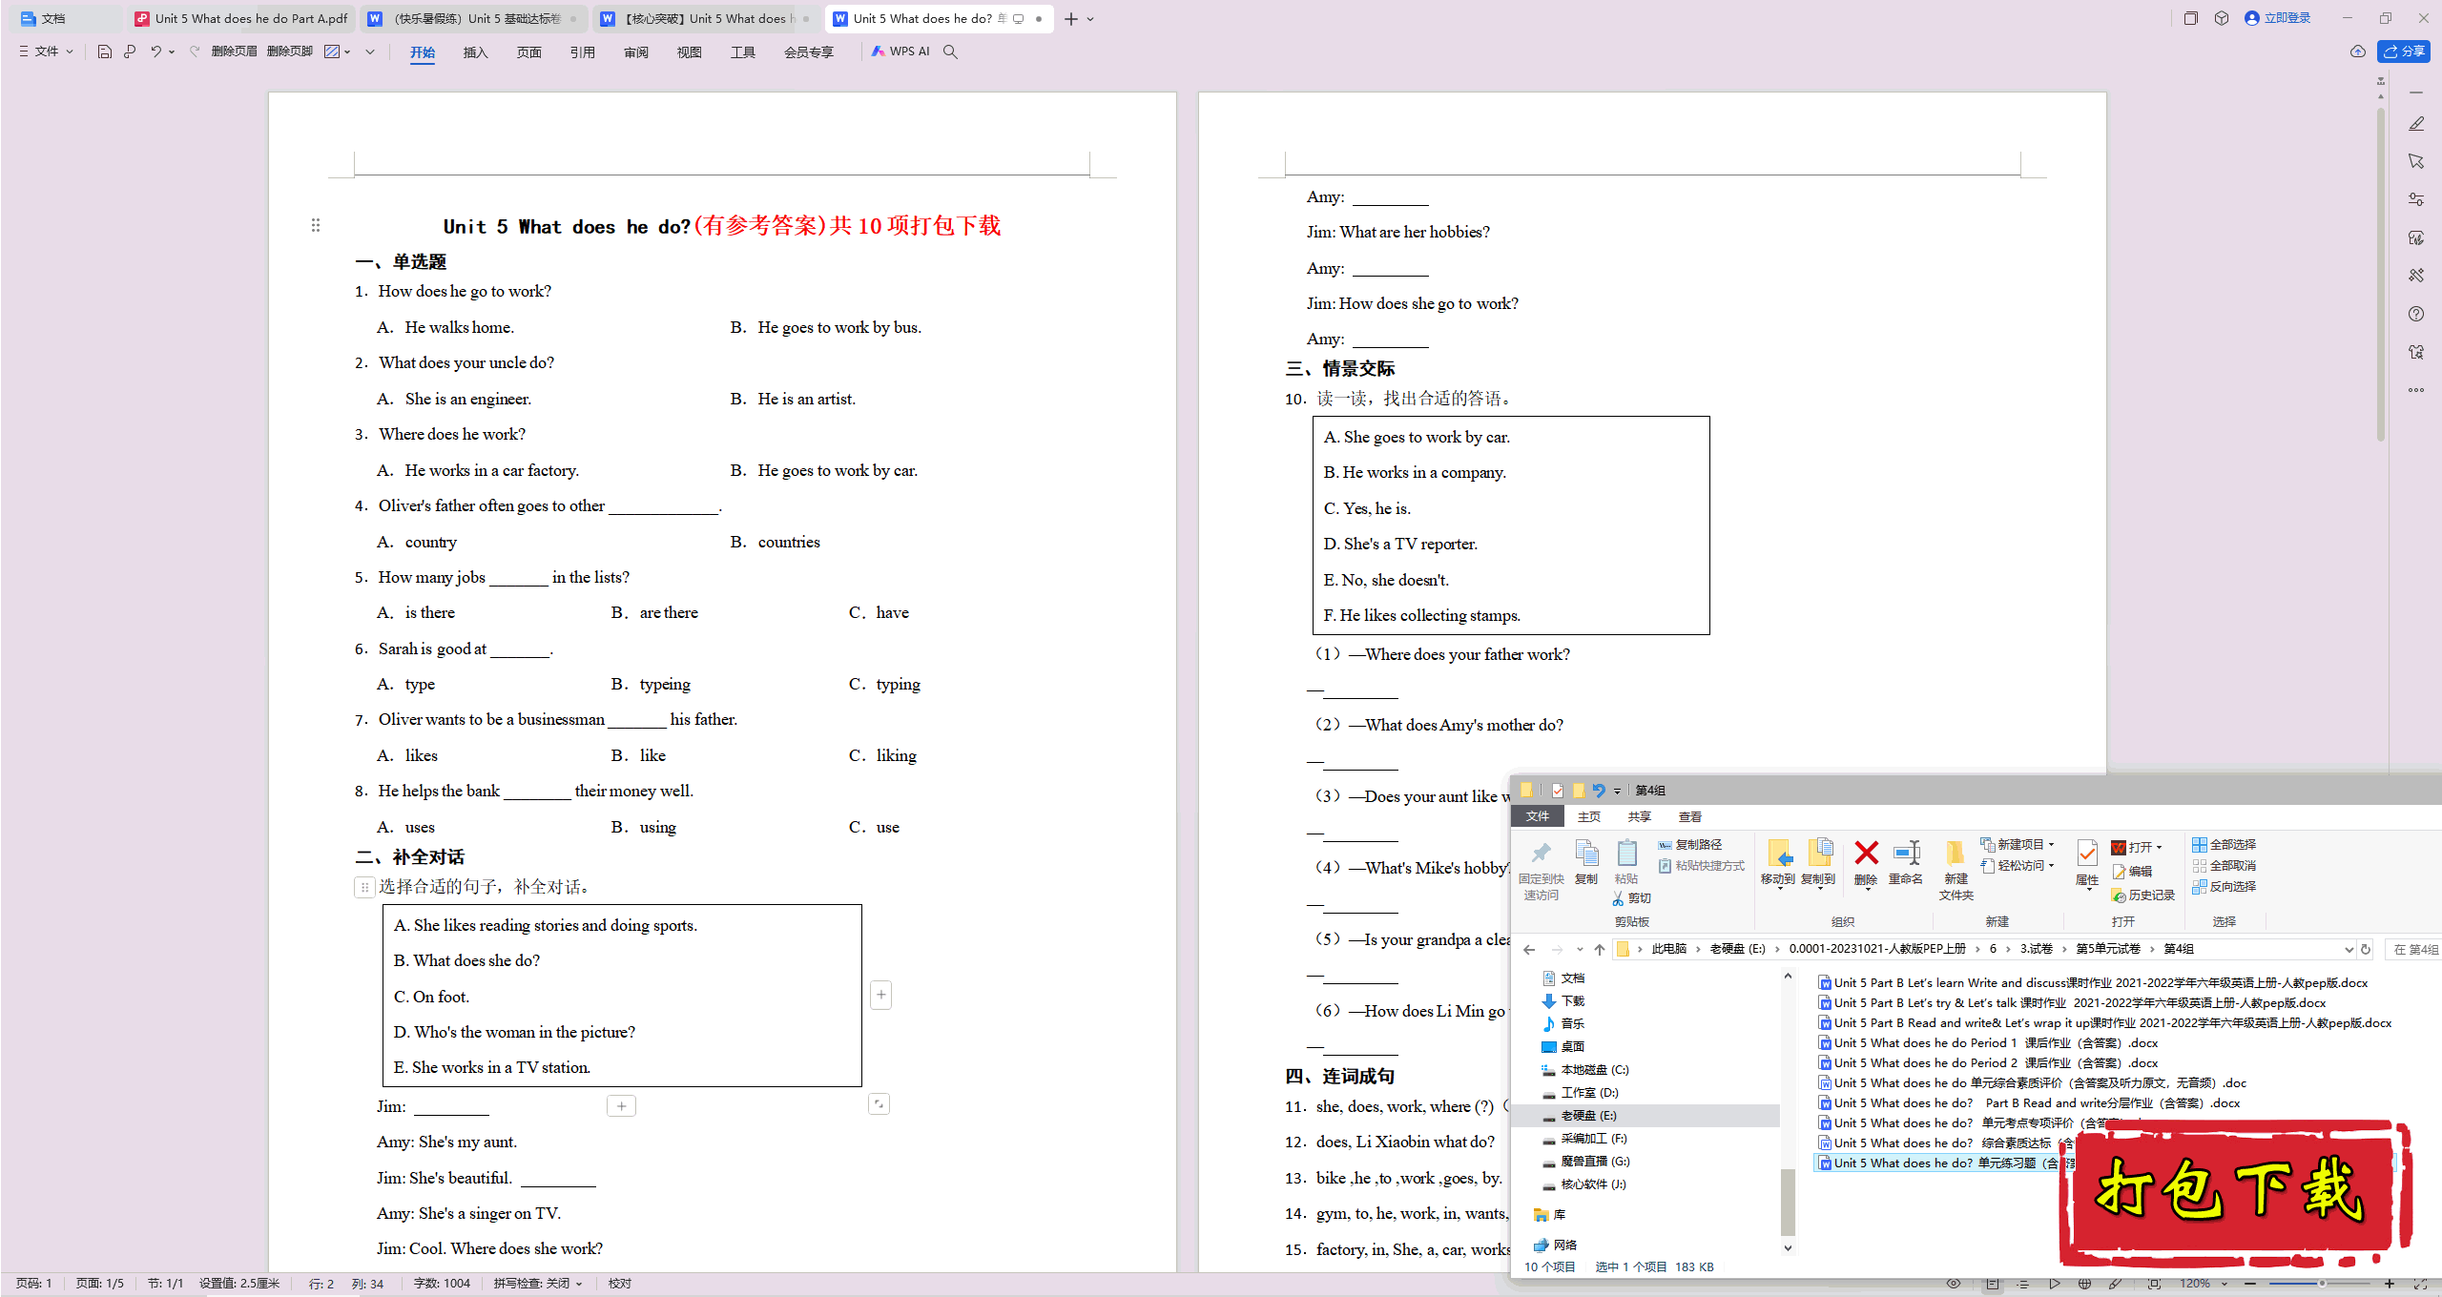This screenshot has width=2442, height=1297.
Task: Click Select None in Explorer ribbon
Action: point(2224,866)
